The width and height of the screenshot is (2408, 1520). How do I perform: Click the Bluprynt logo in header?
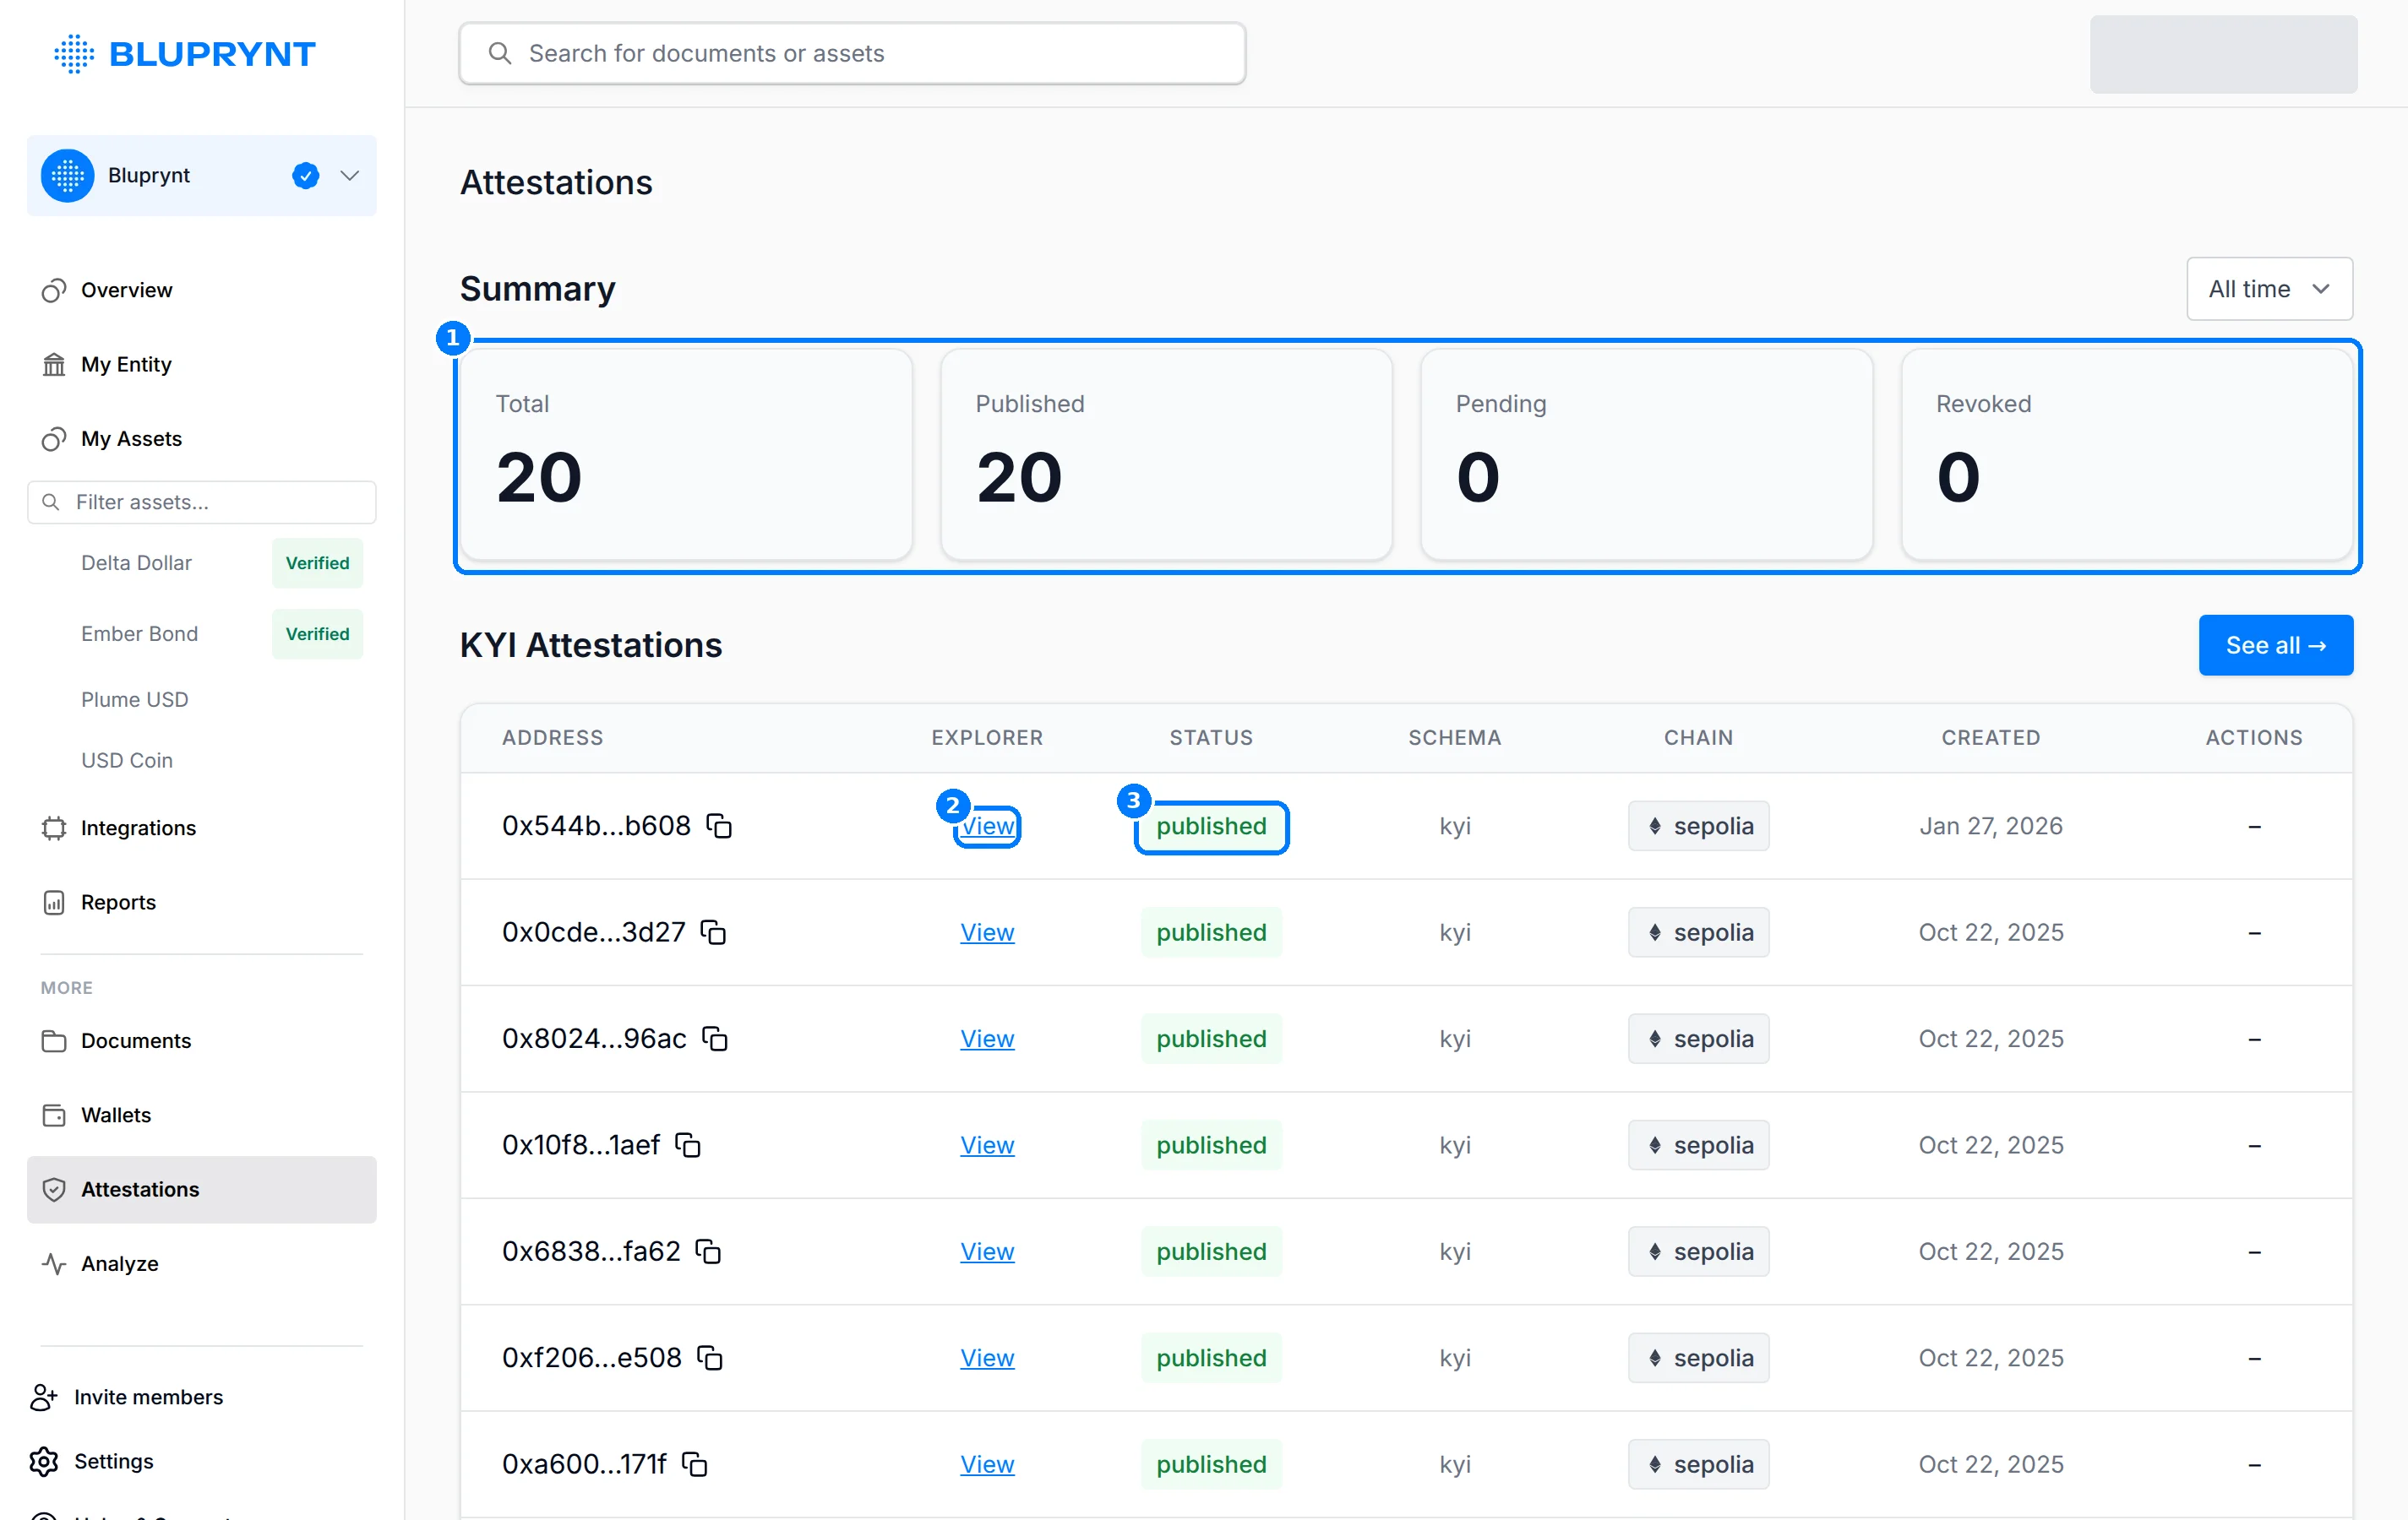(185, 54)
